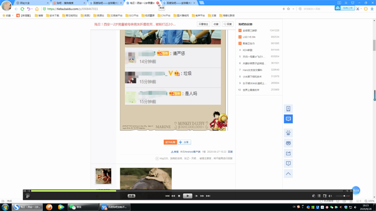Open the downloads manager icon
Image resolution: width=376 pixels, height=211 pixels.
[x=372, y=9]
